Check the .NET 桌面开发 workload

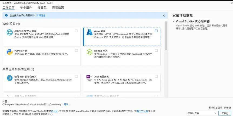pyautogui.click(x=156, y=76)
